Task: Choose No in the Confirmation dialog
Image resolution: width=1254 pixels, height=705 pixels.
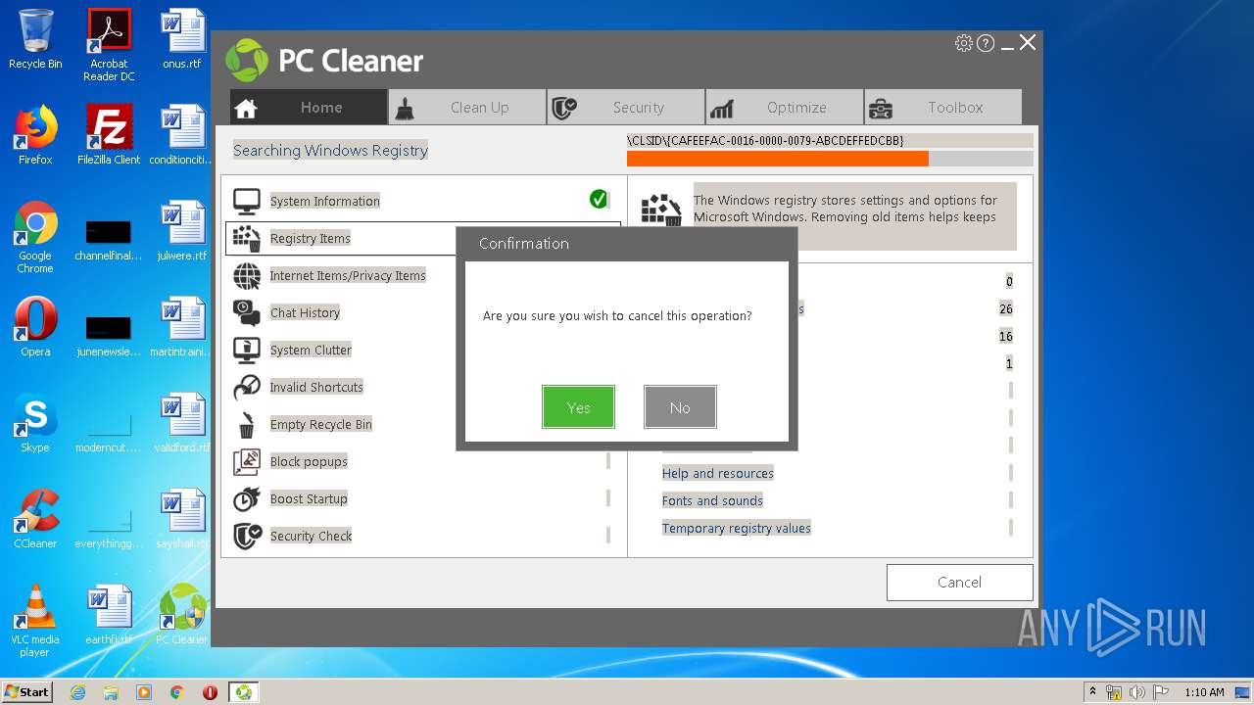Action: [x=680, y=406]
